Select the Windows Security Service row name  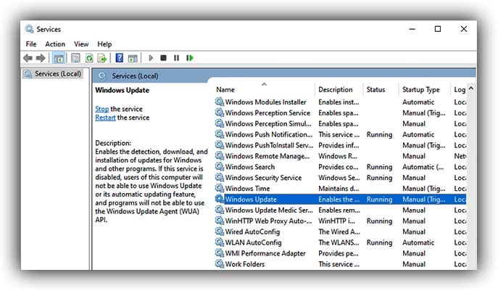pos(263,178)
